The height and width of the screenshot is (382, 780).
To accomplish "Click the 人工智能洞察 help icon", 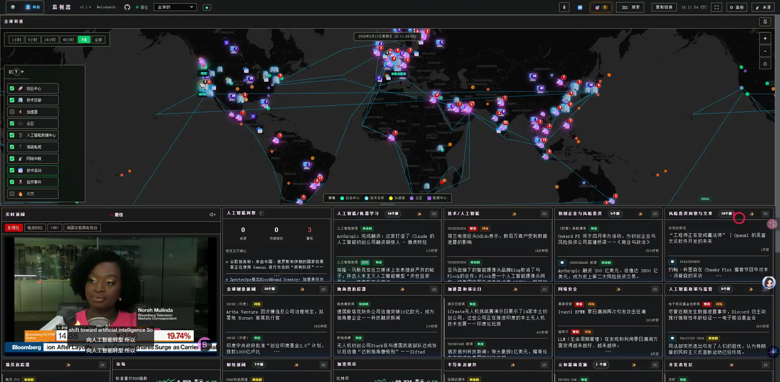I will tap(261, 213).
